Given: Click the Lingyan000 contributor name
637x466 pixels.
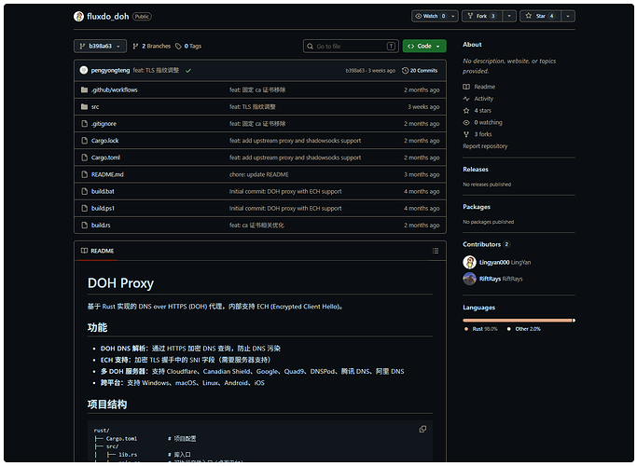Looking at the screenshot, I should coord(494,262).
